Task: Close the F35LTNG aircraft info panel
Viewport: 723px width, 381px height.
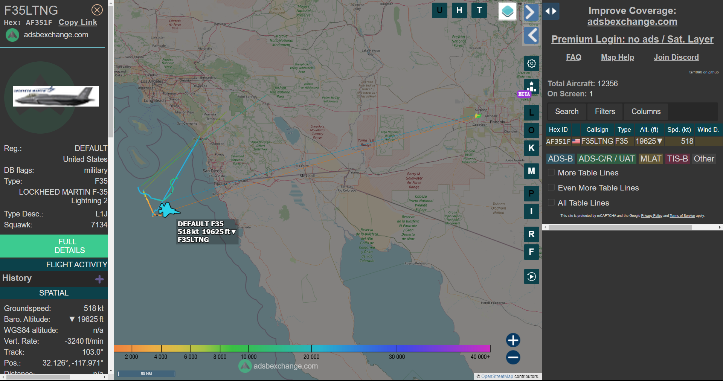Action: point(97,10)
